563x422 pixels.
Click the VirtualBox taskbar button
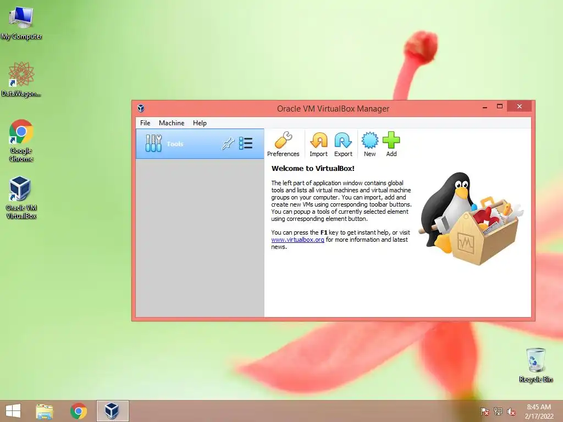tap(112, 411)
